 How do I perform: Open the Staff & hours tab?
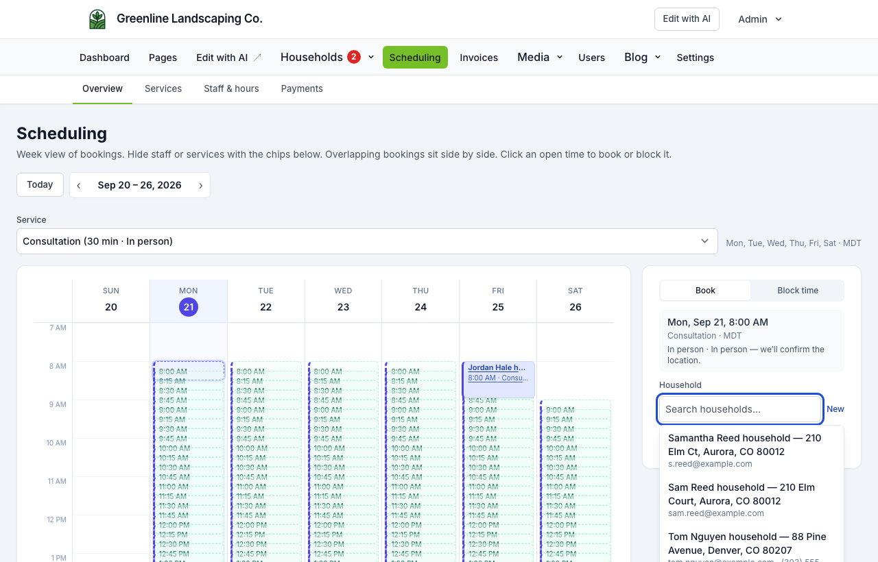231,89
